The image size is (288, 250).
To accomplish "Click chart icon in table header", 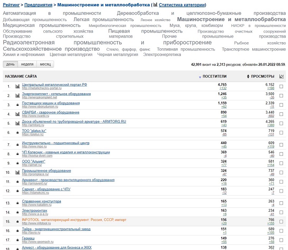I will (281, 76).
